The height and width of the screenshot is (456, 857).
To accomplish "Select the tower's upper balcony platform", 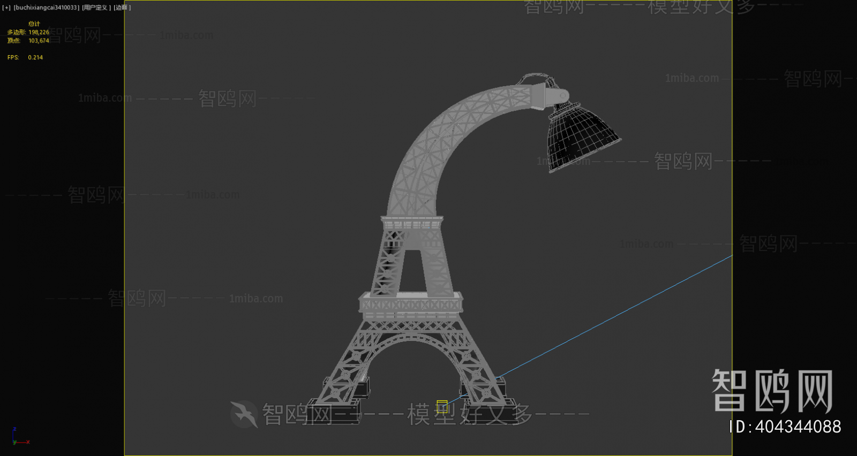I will (x=412, y=223).
